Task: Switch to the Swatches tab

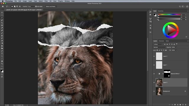Action: click(x=161, y=11)
